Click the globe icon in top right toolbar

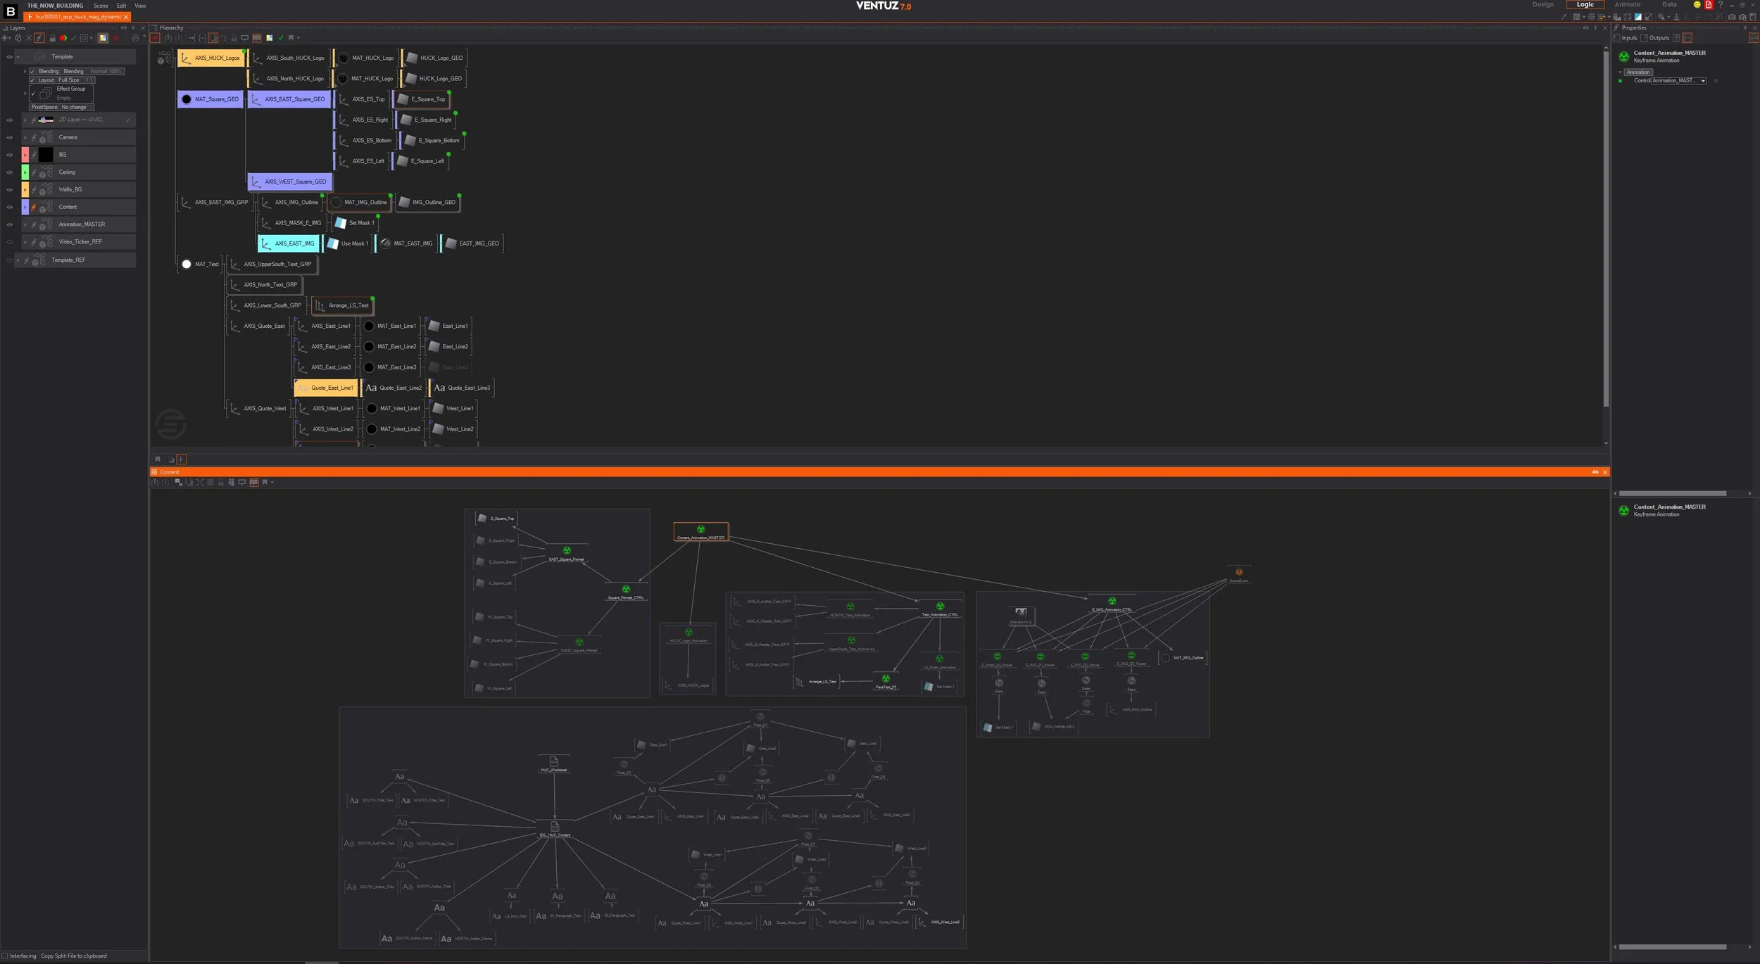point(1591,17)
